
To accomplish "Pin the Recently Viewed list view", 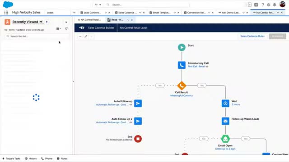I will pyautogui.click(x=47, y=22).
